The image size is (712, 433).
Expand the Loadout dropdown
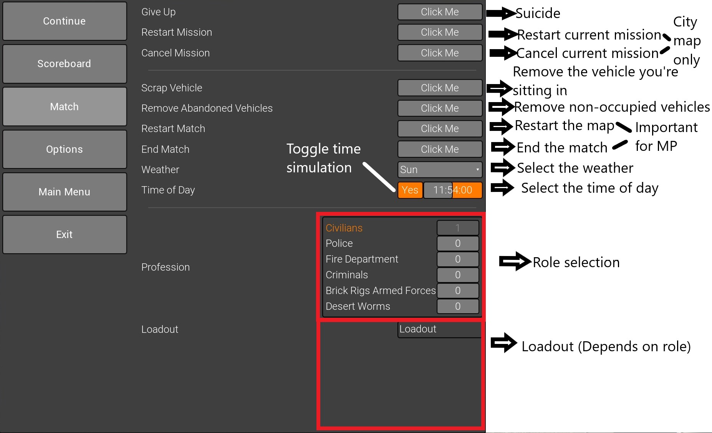click(439, 329)
